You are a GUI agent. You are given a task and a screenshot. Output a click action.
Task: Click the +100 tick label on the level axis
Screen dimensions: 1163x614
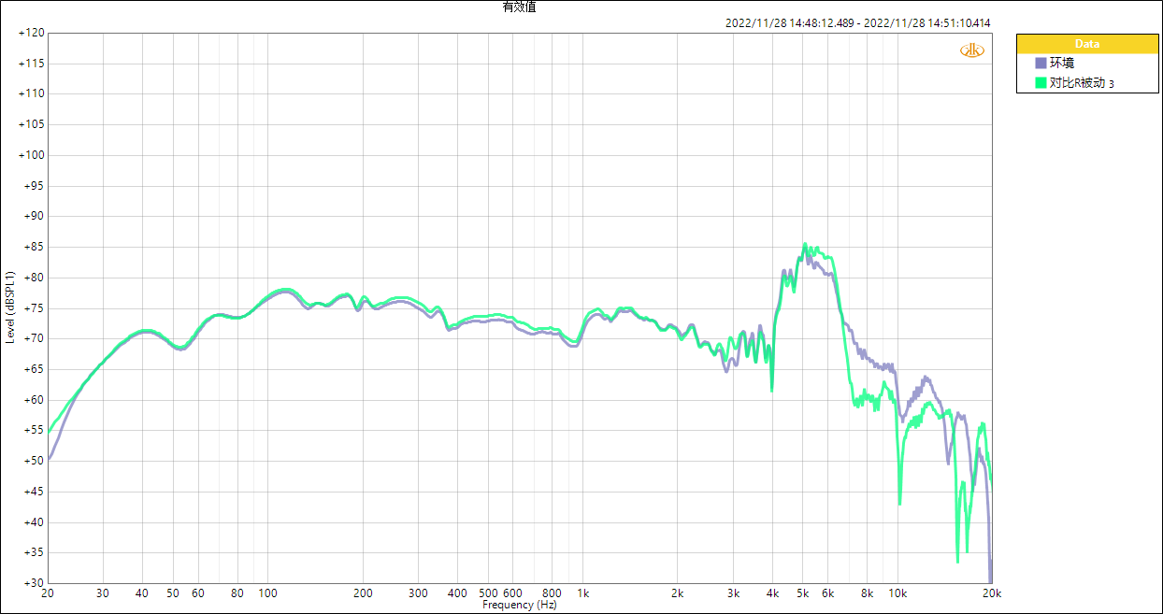(31, 155)
